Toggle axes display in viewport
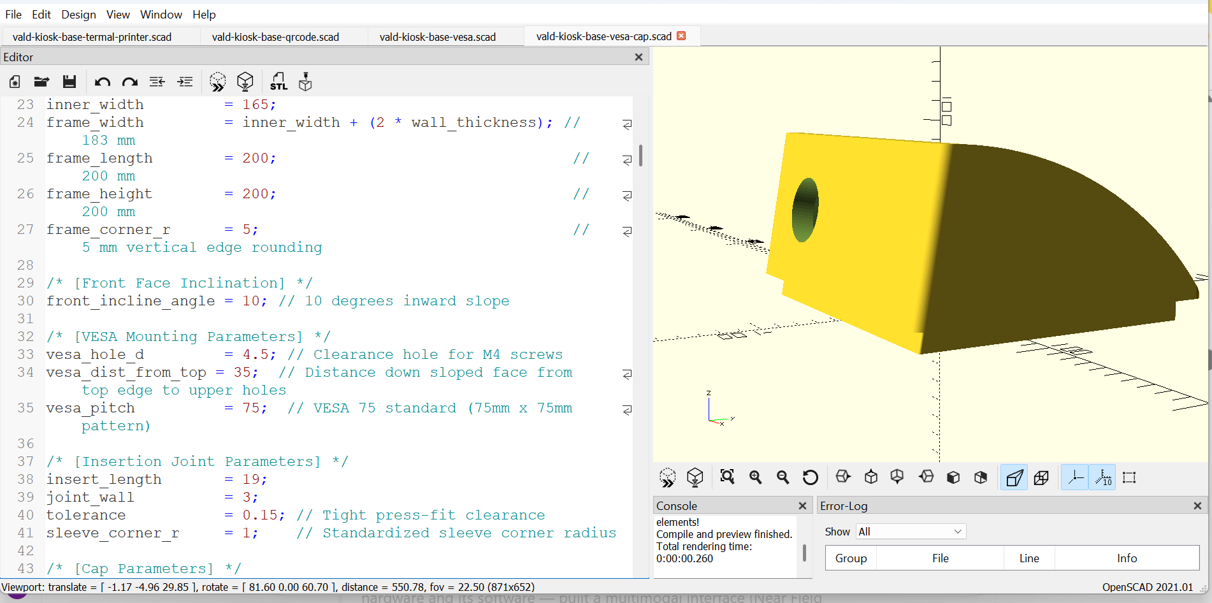The height and width of the screenshot is (603, 1212). (x=1075, y=477)
